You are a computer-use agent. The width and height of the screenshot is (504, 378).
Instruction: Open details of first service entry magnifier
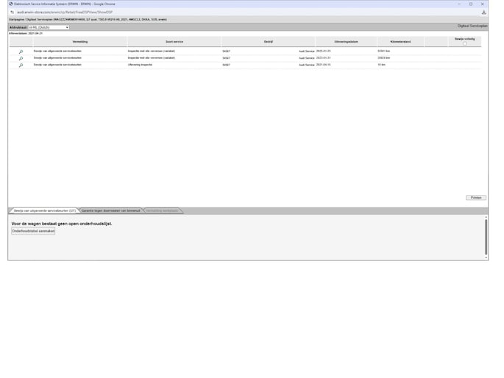coord(21,51)
